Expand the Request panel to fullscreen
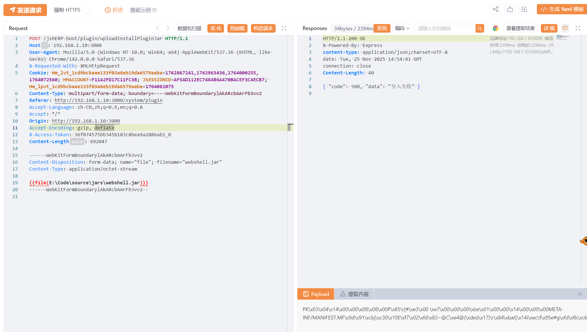This screenshot has width=587, height=332. (284, 28)
